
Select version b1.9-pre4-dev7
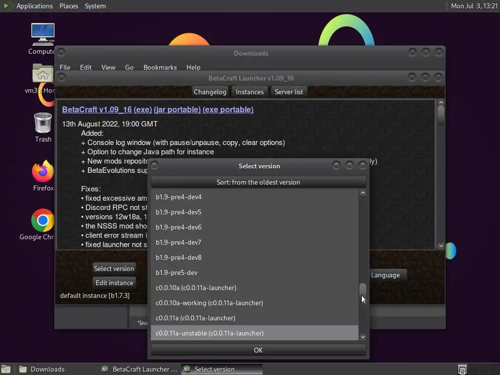(x=254, y=242)
